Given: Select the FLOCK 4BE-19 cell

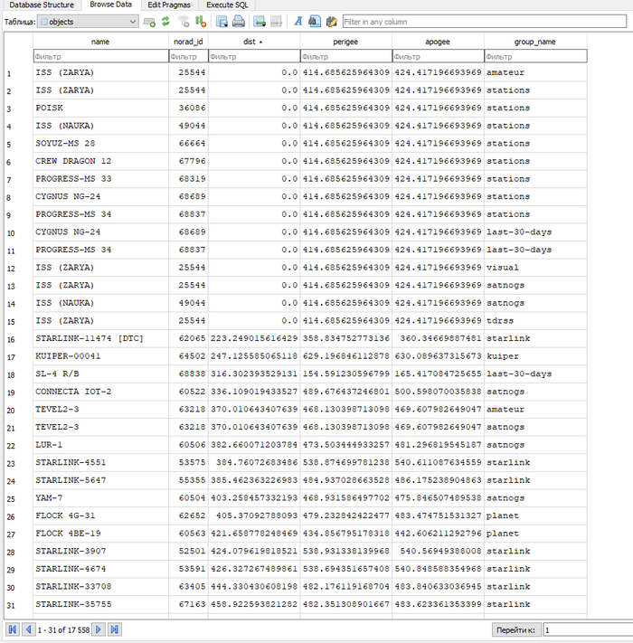Looking at the screenshot, I should click(x=101, y=534).
